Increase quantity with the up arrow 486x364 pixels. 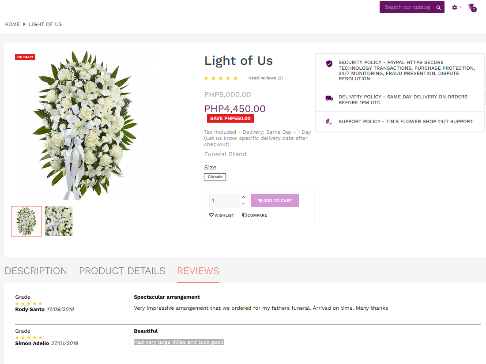coord(243,197)
